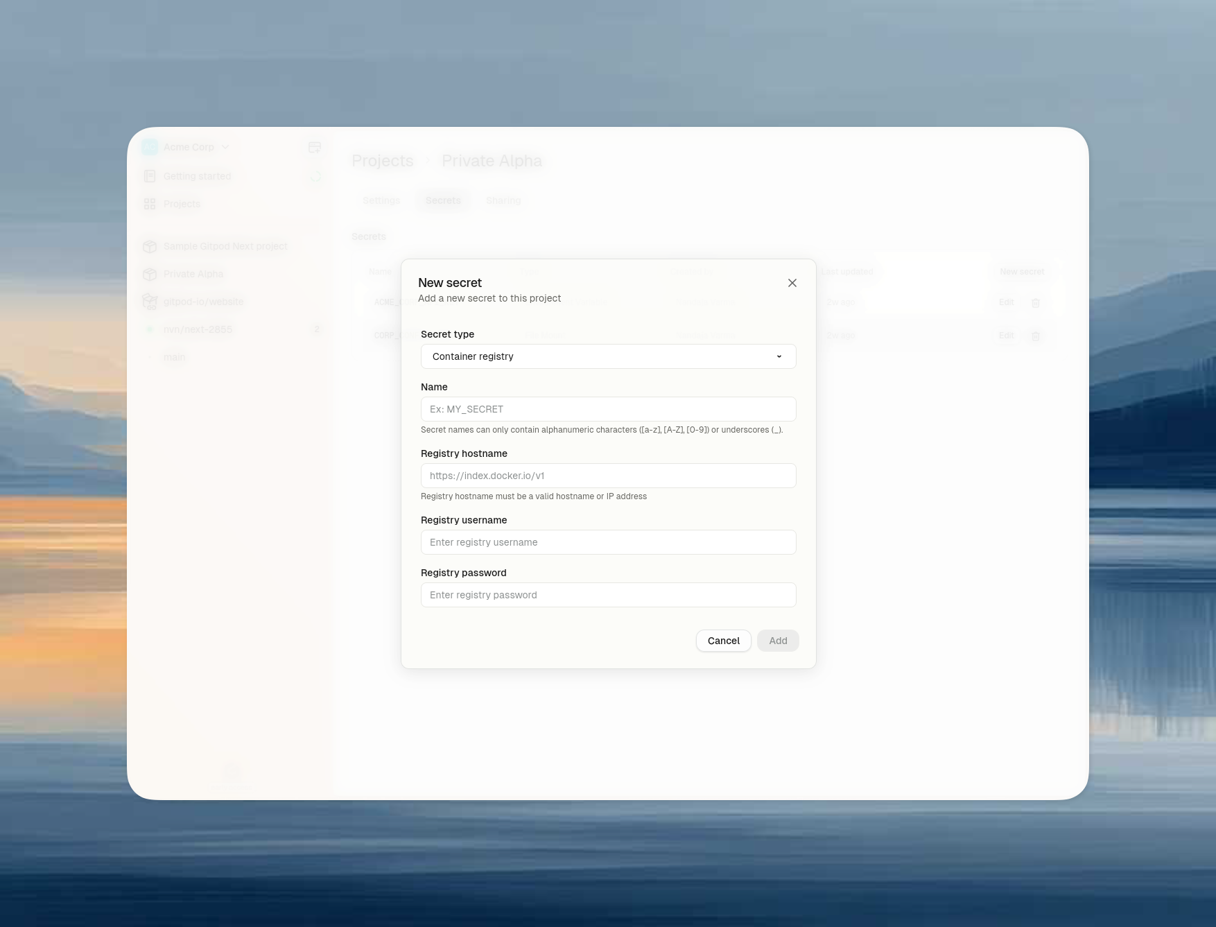Open the Secret type dropdown

click(x=608, y=356)
